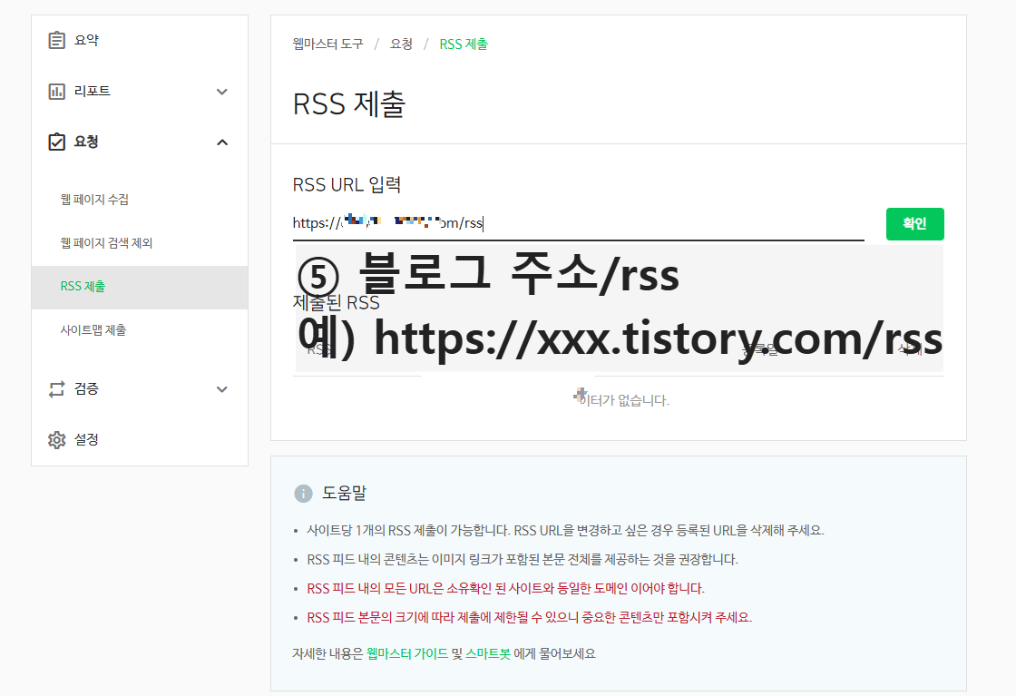Open 사이트맵 제출 submenu

(x=93, y=330)
